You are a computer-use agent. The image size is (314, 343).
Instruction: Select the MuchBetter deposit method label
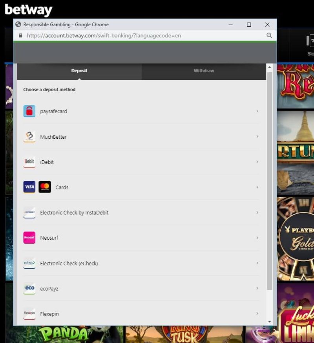(53, 137)
